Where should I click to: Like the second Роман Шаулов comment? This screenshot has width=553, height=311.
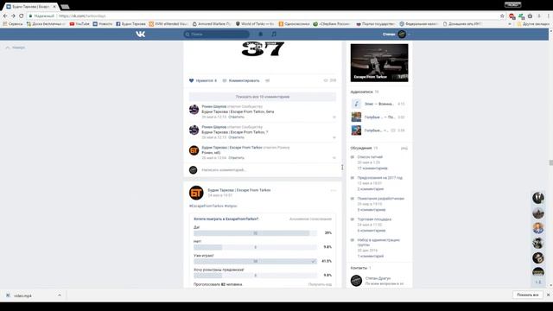pyautogui.click(x=334, y=137)
